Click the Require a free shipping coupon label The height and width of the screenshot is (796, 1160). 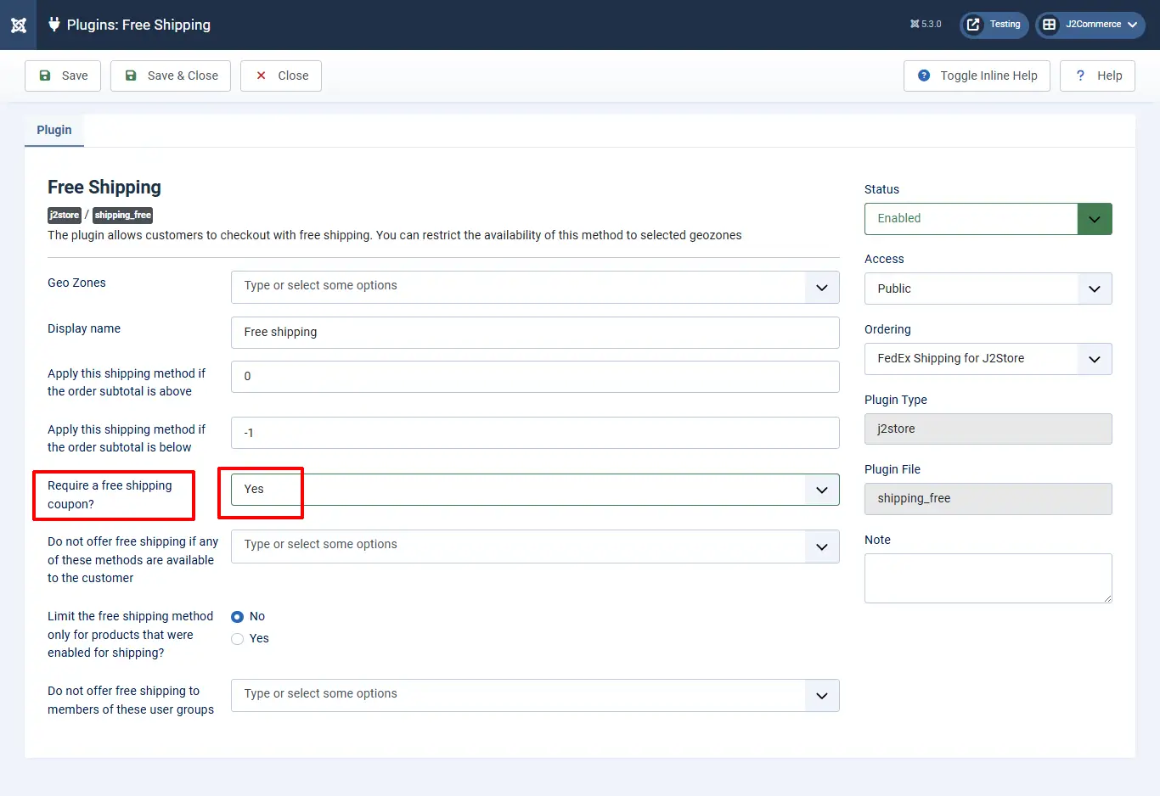click(x=110, y=495)
